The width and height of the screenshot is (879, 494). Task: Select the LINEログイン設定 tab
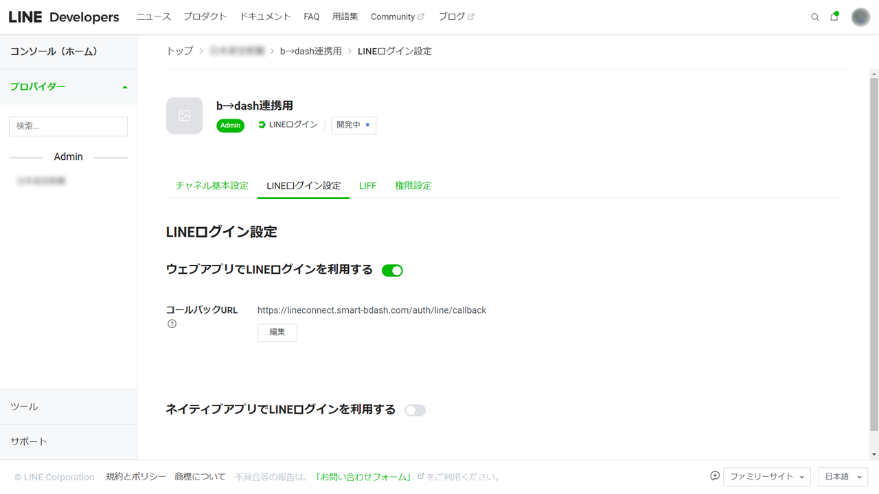(x=304, y=186)
